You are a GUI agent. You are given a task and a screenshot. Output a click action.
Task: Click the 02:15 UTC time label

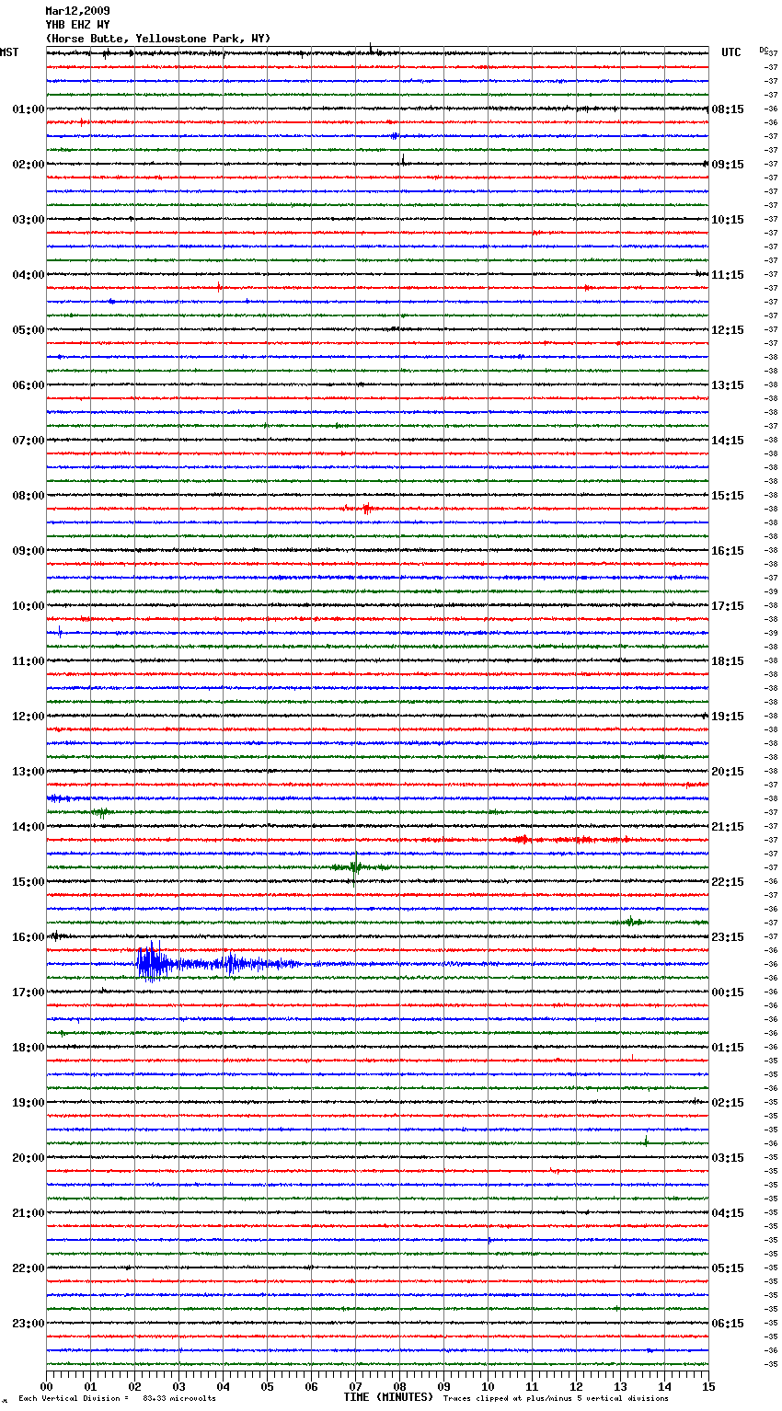pyautogui.click(x=728, y=1103)
